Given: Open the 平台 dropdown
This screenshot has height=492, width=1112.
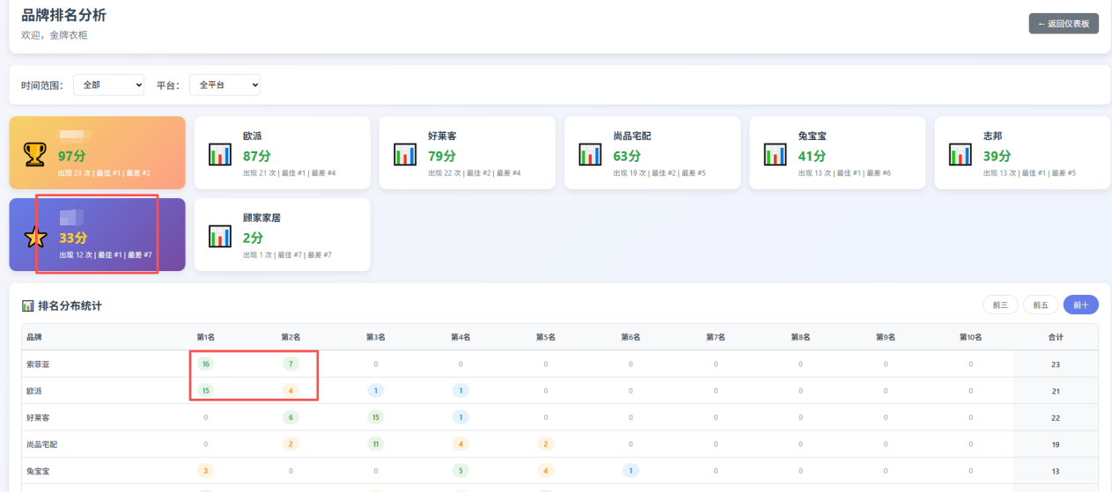Looking at the screenshot, I should tap(225, 85).
